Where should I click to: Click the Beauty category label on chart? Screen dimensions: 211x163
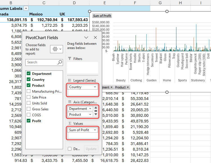(121, 80)
